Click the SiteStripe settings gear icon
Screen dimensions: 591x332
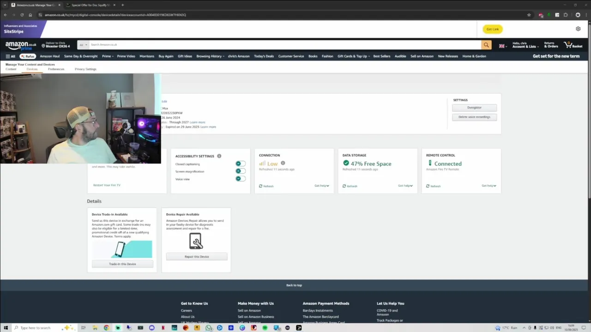578,29
